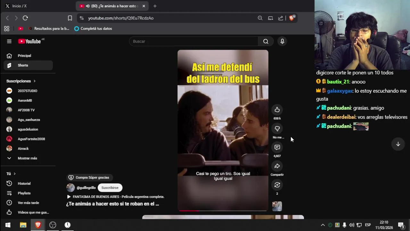Click the Suscribirse button
Image resolution: width=410 pixels, height=231 pixels.
pyautogui.click(x=110, y=188)
